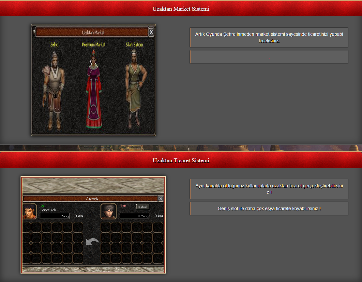Image resolution: width=362 pixels, height=282 pixels.
Task: Click the "Aynı kanalda olduğunuz" description box
Action: click(269, 189)
